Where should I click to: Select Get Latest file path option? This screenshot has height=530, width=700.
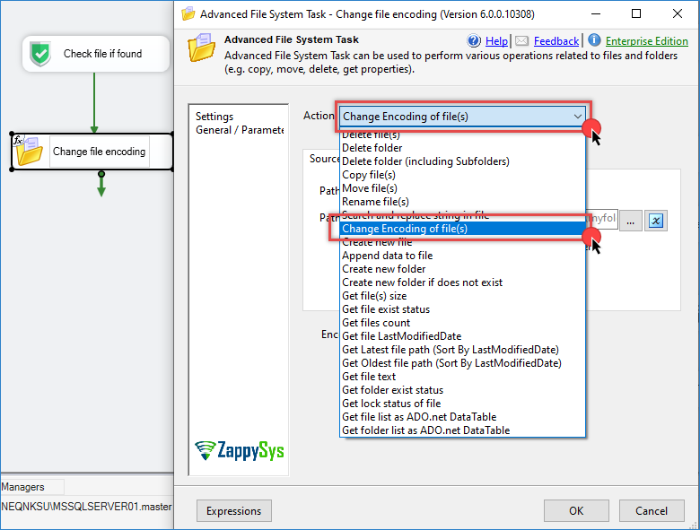point(462,350)
